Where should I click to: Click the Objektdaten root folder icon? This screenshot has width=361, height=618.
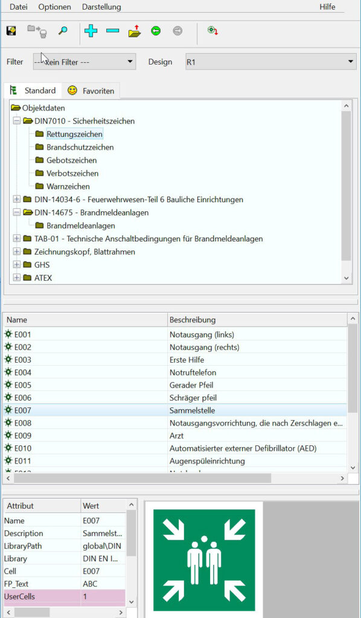[x=16, y=107]
